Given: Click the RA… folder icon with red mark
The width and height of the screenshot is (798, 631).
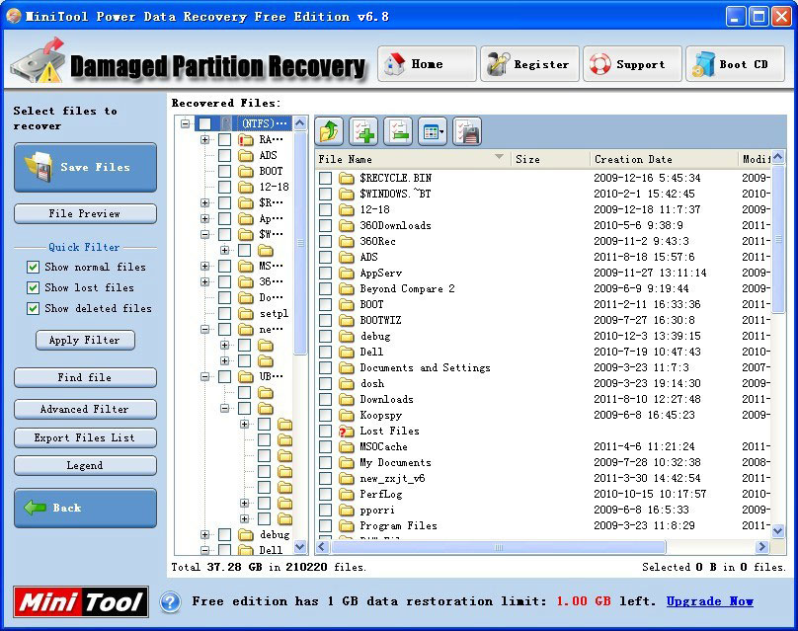Looking at the screenshot, I should click(246, 139).
